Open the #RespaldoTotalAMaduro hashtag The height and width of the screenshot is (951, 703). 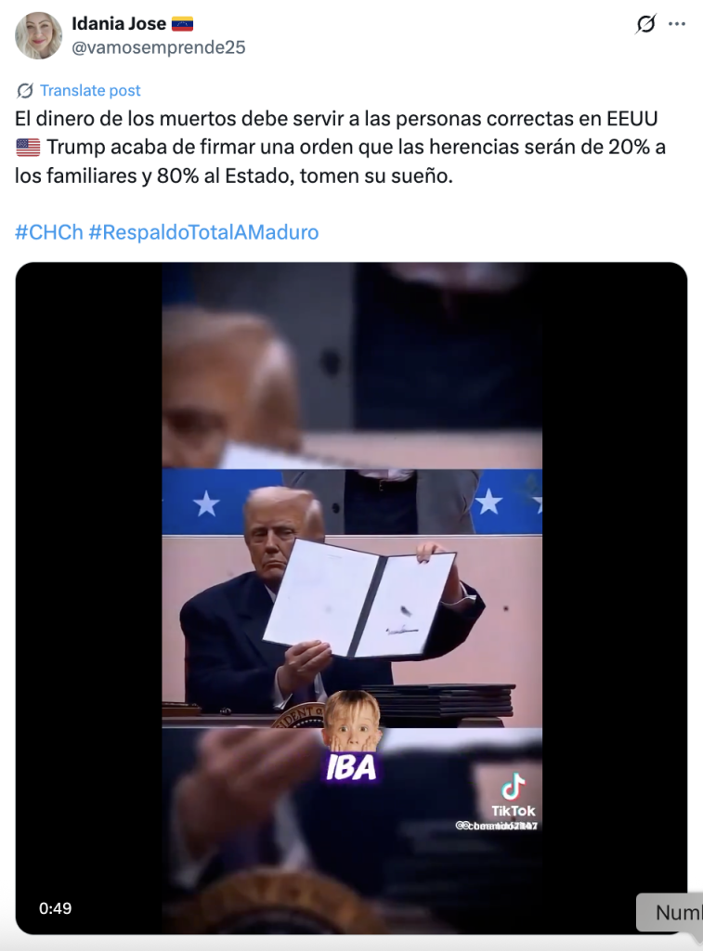[x=203, y=232]
